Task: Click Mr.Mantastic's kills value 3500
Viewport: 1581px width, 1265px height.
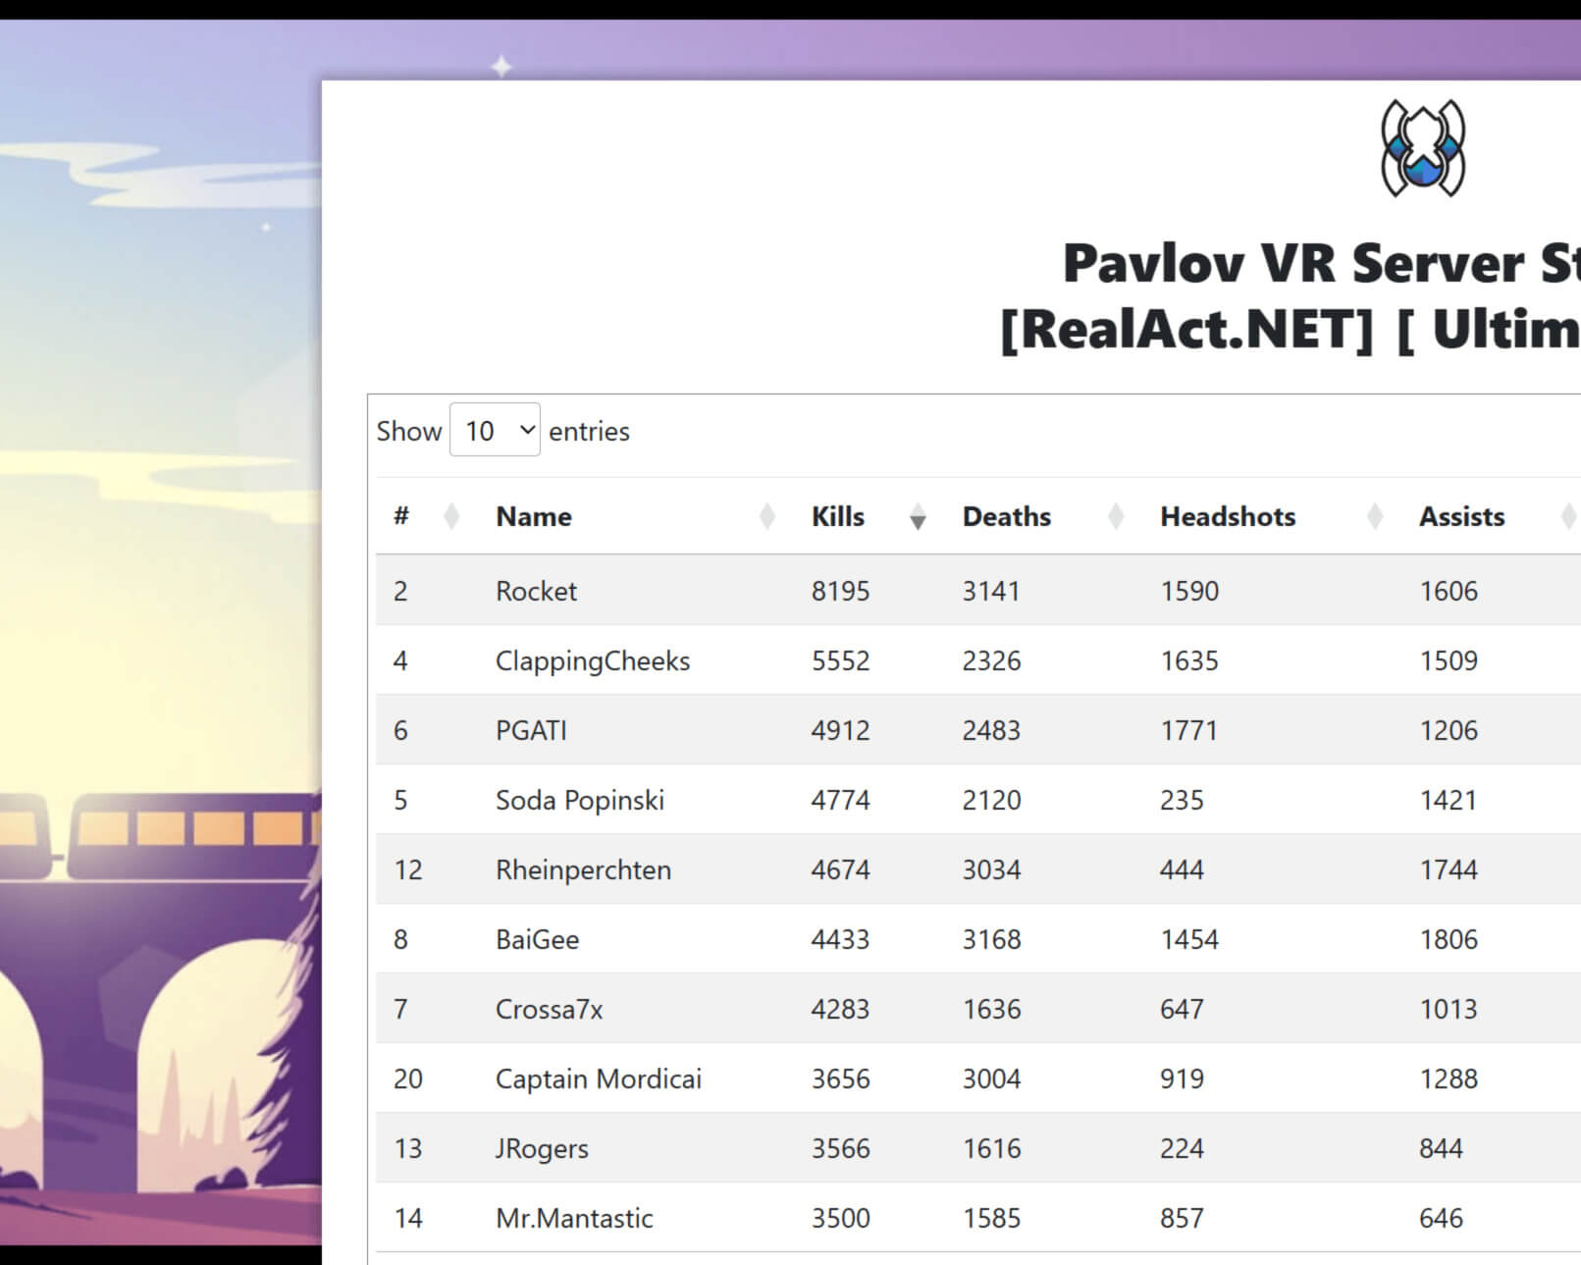Action: [x=840, y=1218]
